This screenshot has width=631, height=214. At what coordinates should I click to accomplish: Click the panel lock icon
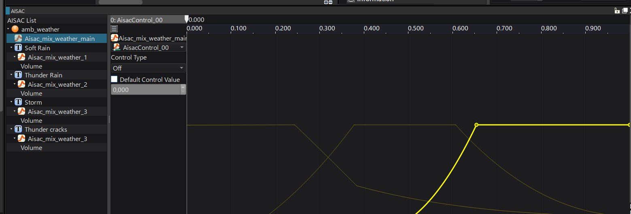coord(617,11)
